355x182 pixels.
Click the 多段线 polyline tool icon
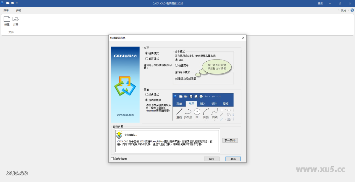pos(188,111)
